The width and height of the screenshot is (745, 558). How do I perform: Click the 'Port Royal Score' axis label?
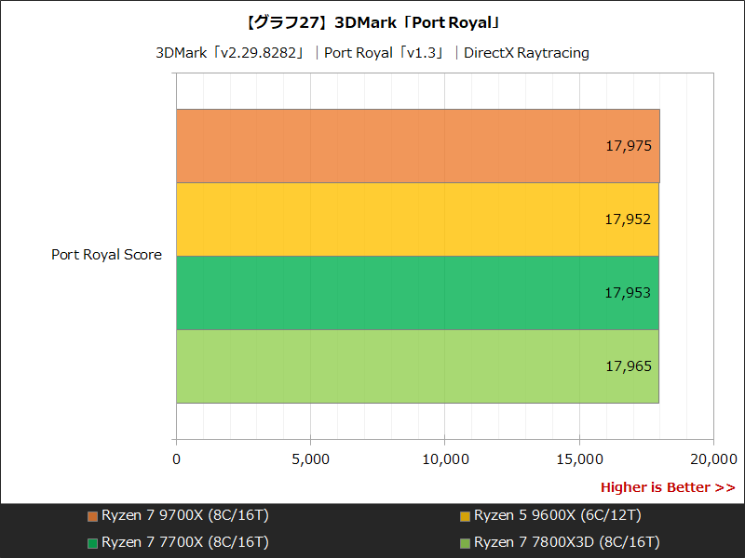(x=106, y=255)
